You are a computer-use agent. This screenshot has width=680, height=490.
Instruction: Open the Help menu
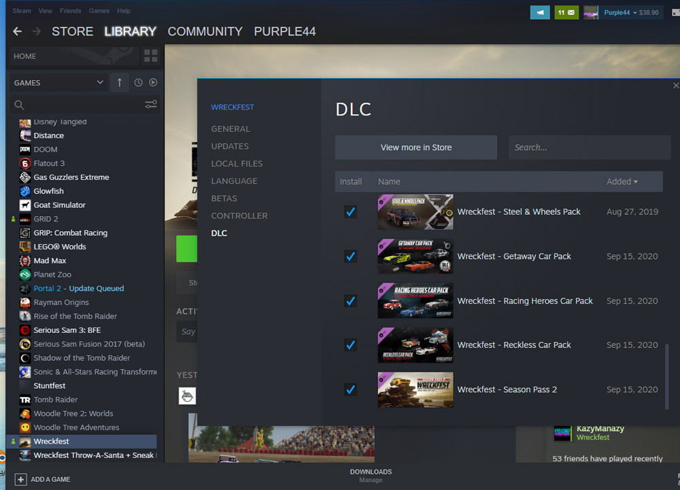[124, 11]
